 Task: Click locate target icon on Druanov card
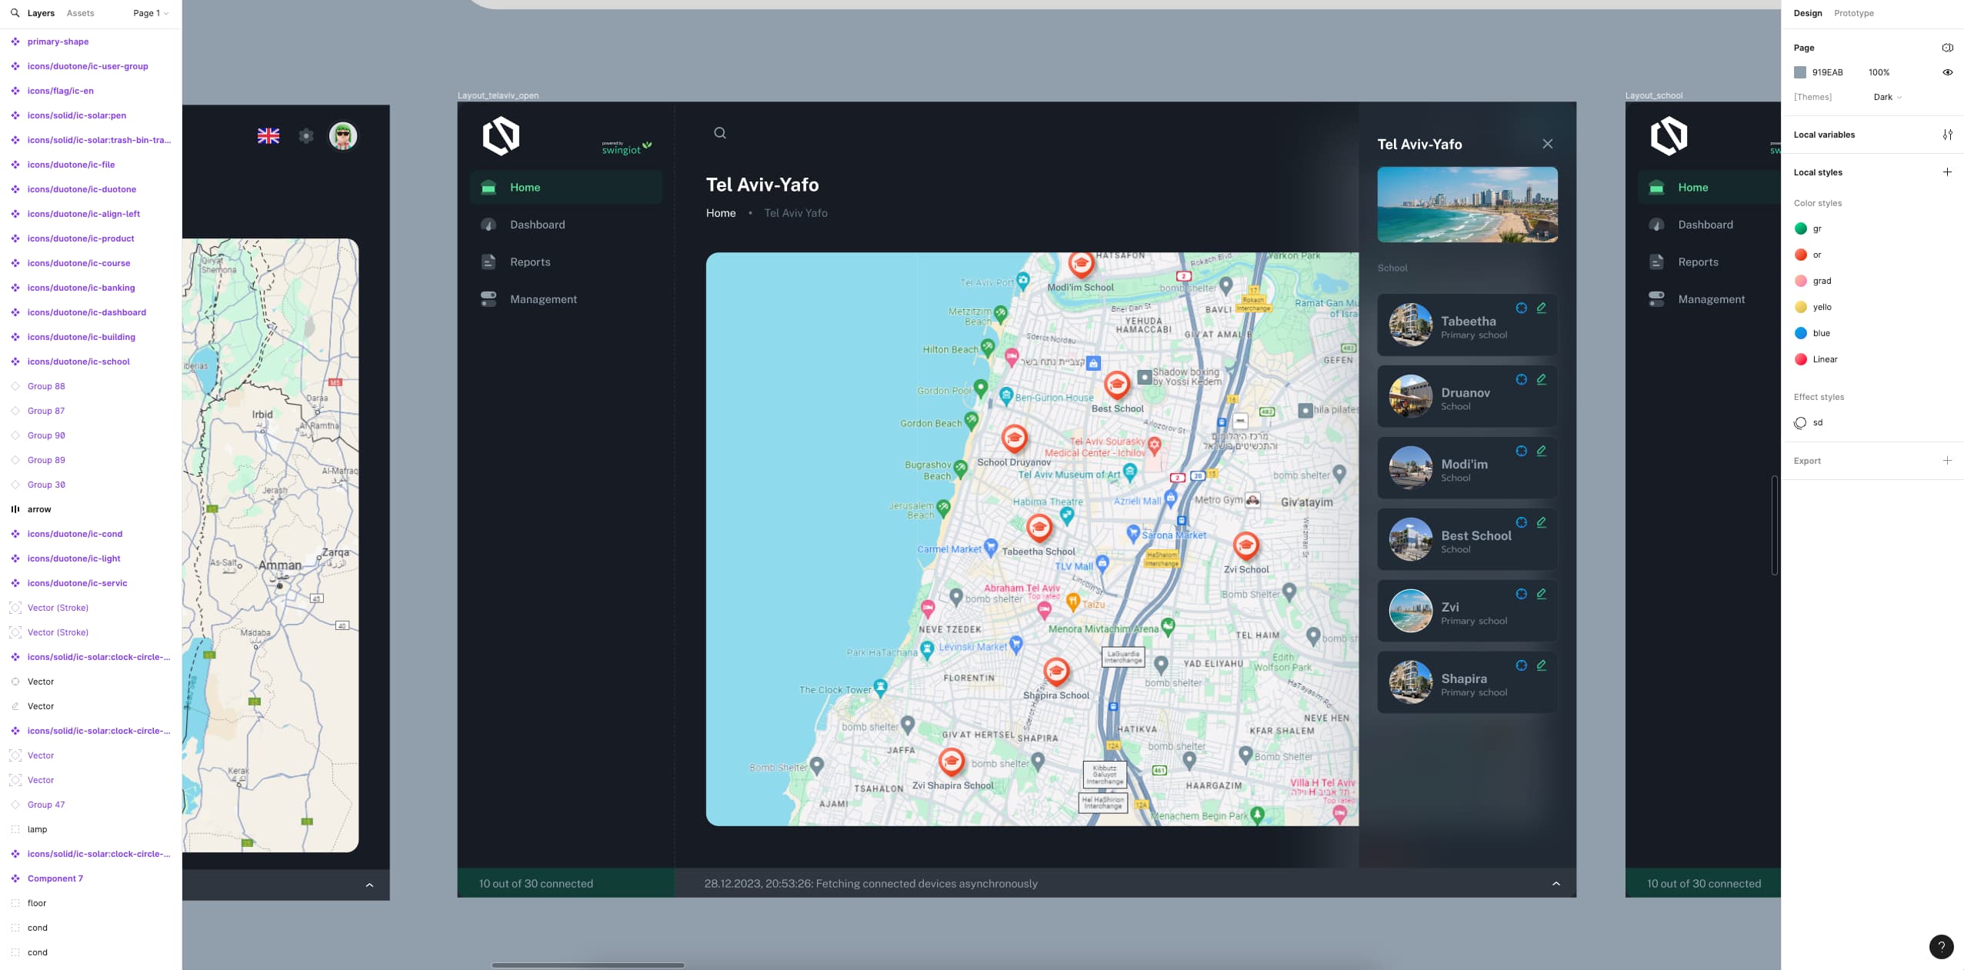pyautogui.click(x=1521, y=379)
